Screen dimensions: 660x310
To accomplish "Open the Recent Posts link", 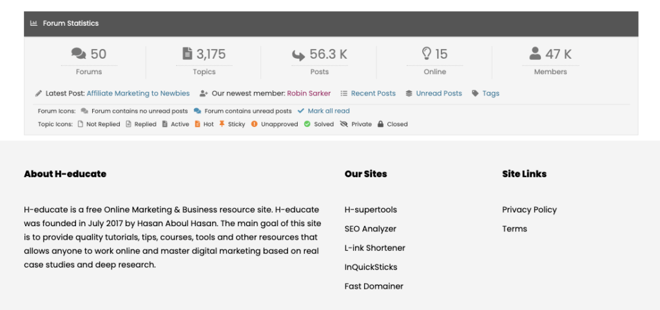I will [x=373, y=93].
